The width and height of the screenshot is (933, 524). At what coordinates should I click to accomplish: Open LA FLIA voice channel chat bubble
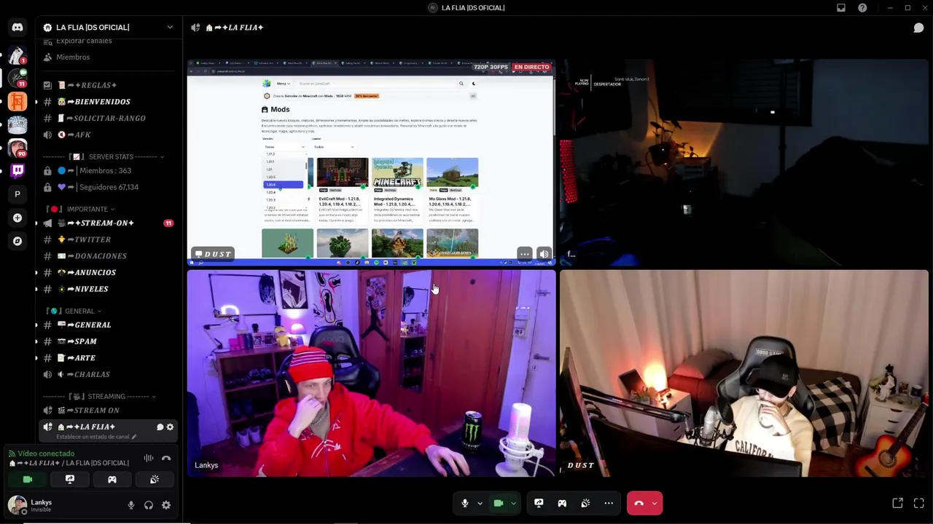[160, 427]
